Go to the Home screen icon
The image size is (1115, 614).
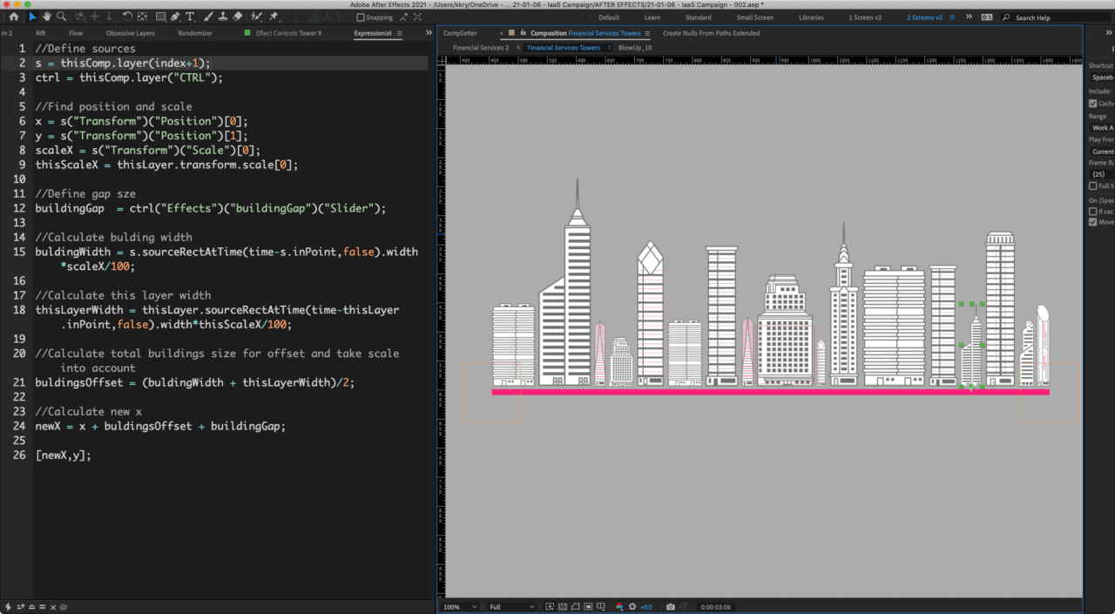coord(14,17)
